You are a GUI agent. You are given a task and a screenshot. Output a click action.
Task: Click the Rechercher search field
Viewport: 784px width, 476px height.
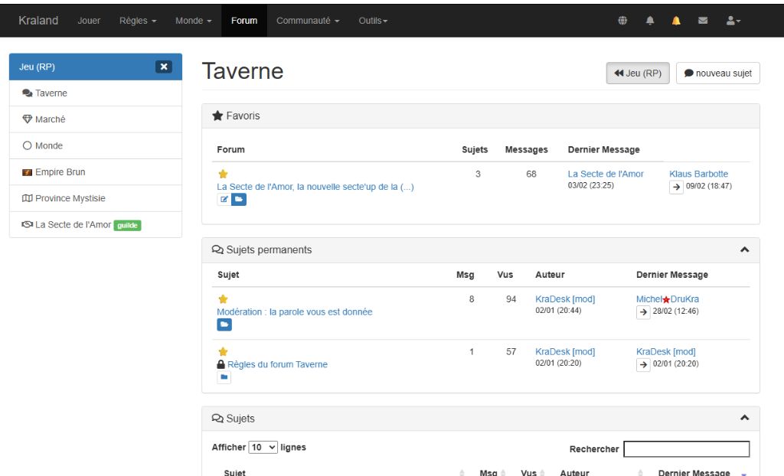pyautogui.click(x=686, y=449)
